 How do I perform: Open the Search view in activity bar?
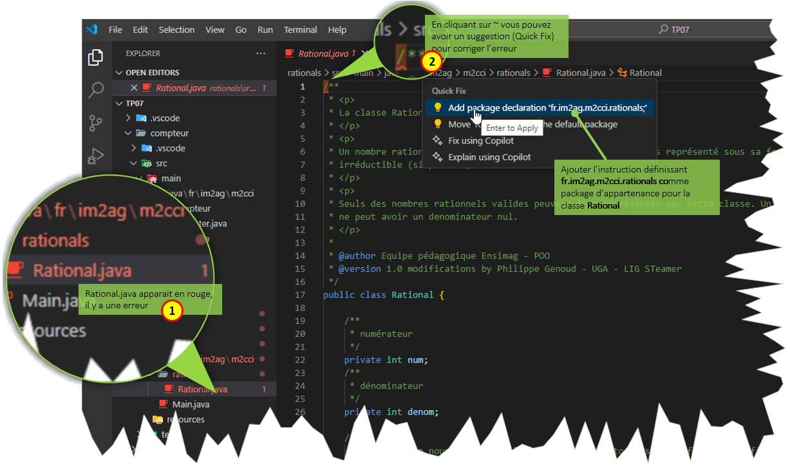[x=95, y=89]
